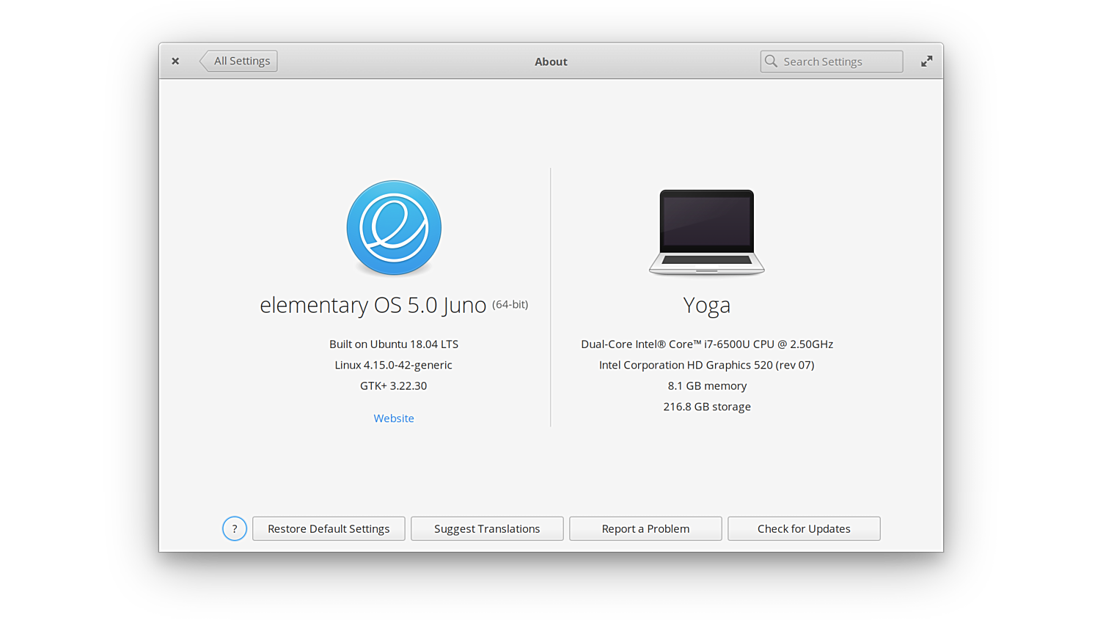Click the elementary OS 5.0 Juno heading

point(373,305)
